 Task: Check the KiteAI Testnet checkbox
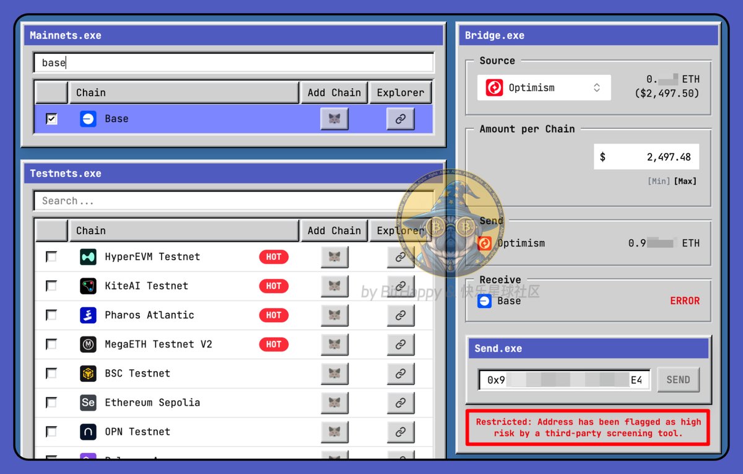click(x=51, y=286)
